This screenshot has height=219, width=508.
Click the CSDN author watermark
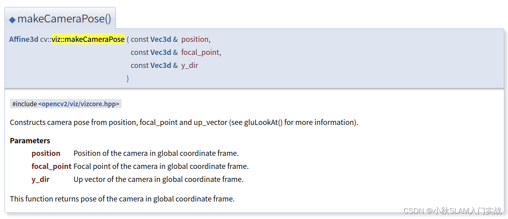[x=453, y=210]
